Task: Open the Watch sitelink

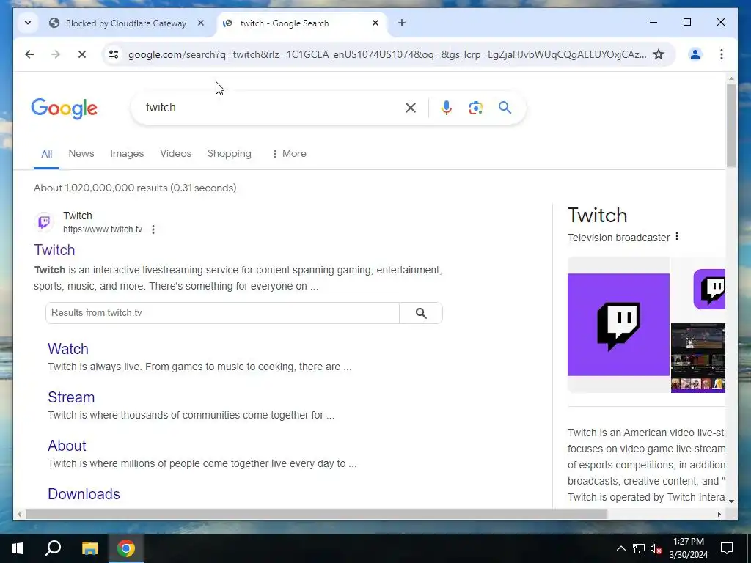Action: tap(68, 348)
